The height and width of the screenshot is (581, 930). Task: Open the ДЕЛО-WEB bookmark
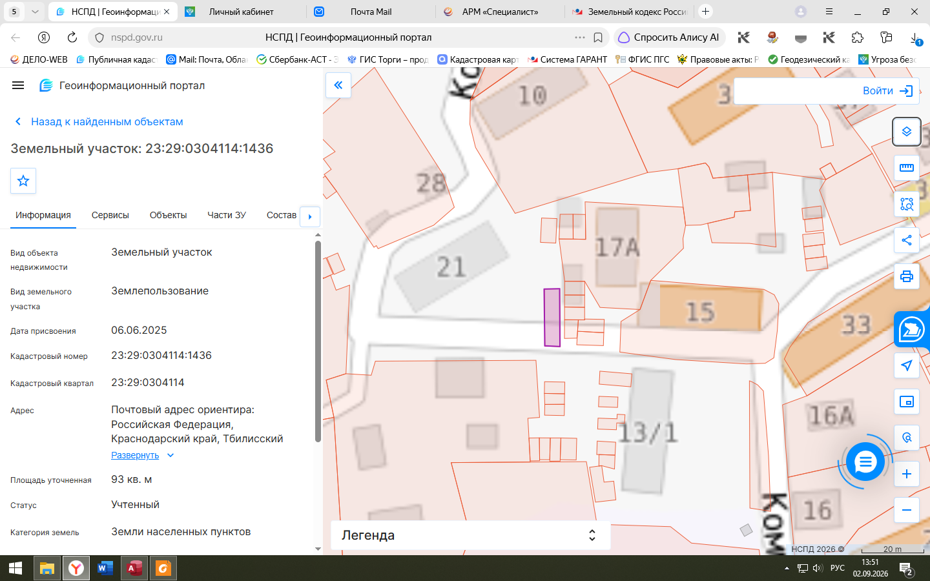[x=39, y=59]
